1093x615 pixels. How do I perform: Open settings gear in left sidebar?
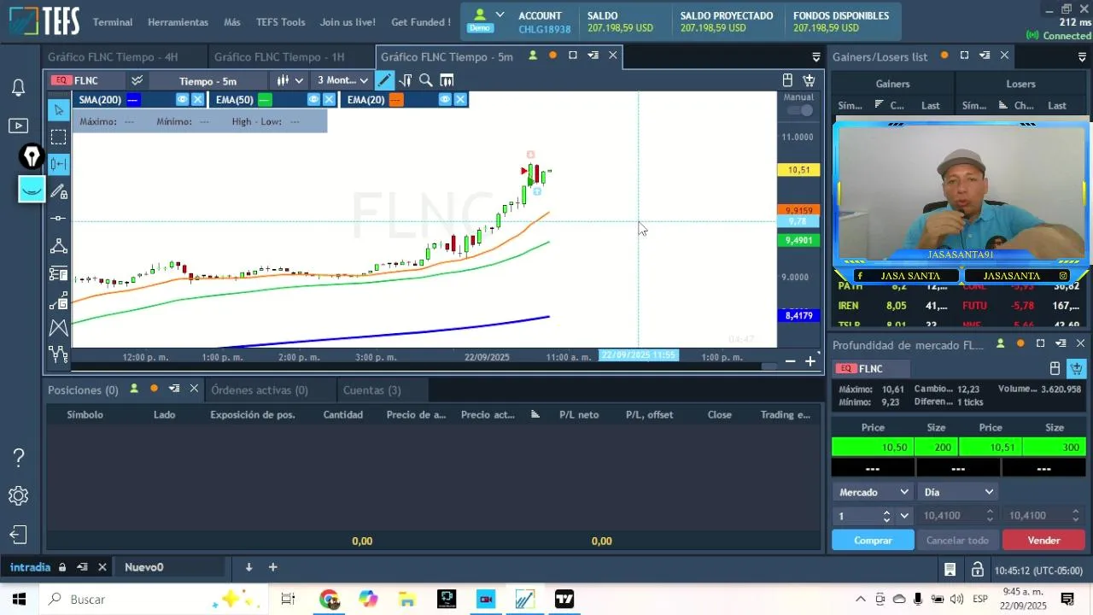click(x=18, y=496)
